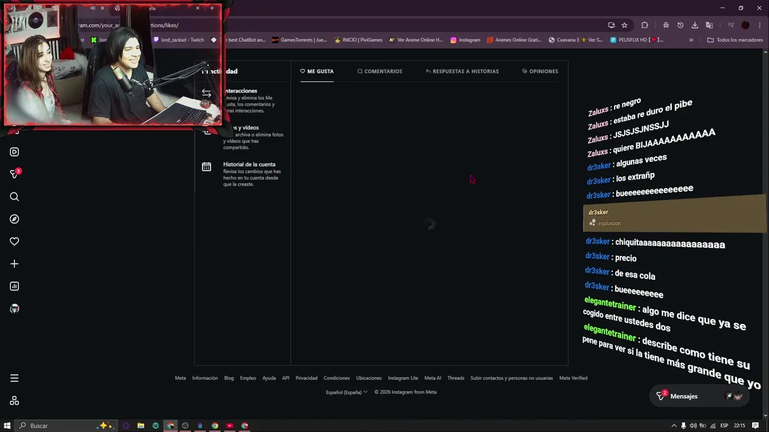Open the Español (España) language dropdown
The height and width of the screenshot is (432, 769).
point(347,392)
